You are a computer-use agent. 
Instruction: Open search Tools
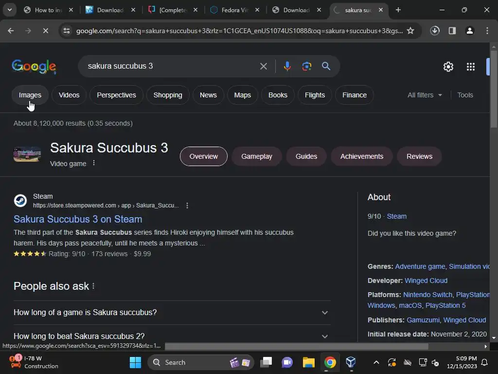[465, 95]
